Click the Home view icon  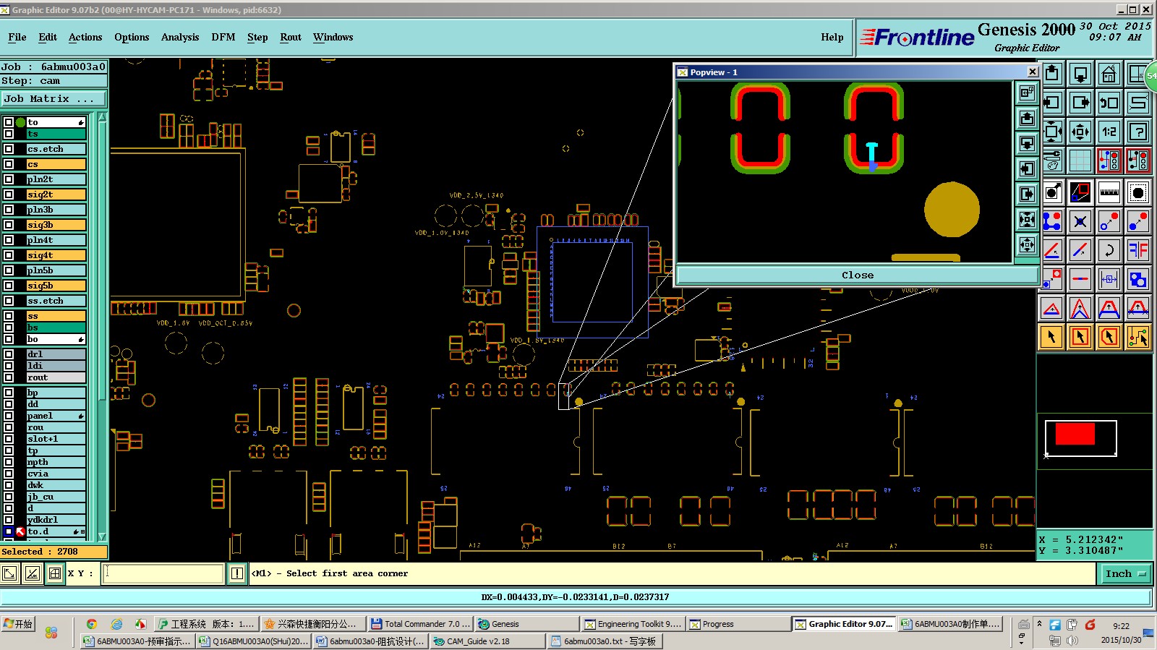coord(1109,74)
